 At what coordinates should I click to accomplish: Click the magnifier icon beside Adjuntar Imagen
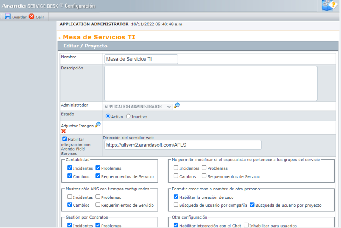[98, 124]
